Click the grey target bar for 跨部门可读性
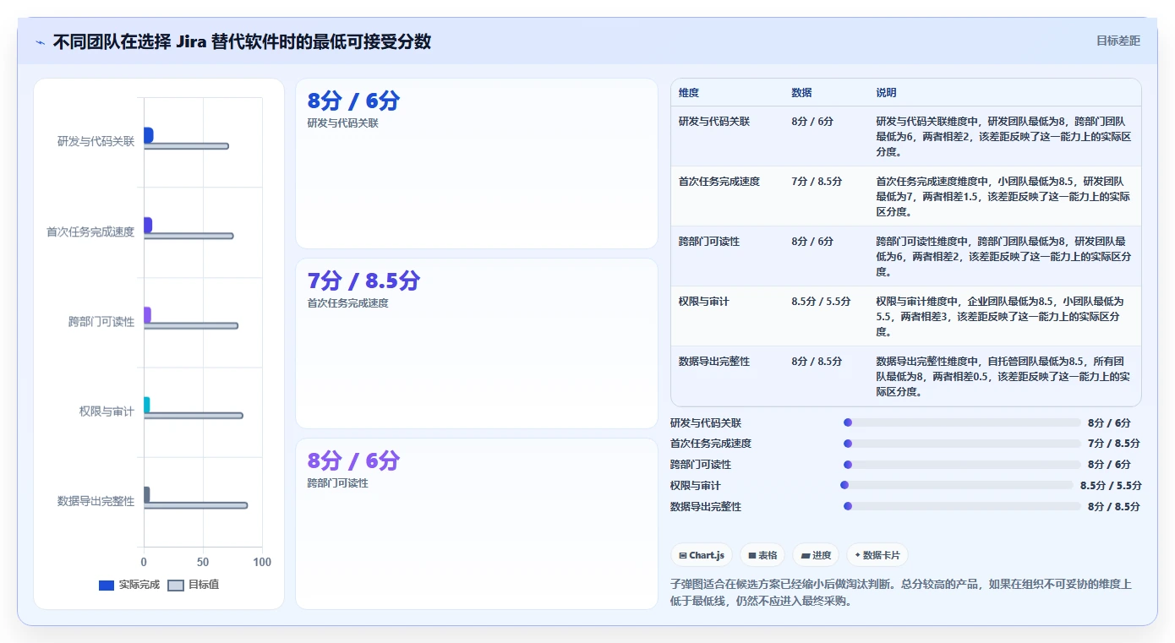This screenshot has height=643, width=1175. coord(191,325)
